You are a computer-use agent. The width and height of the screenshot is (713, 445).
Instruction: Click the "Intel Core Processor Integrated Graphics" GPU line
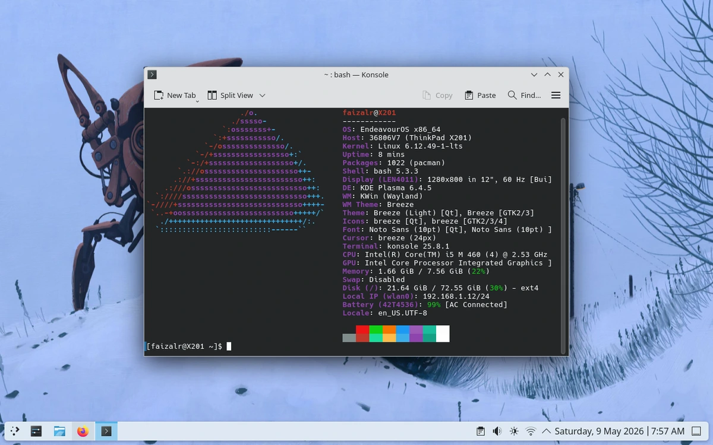[x=447, y=262]
